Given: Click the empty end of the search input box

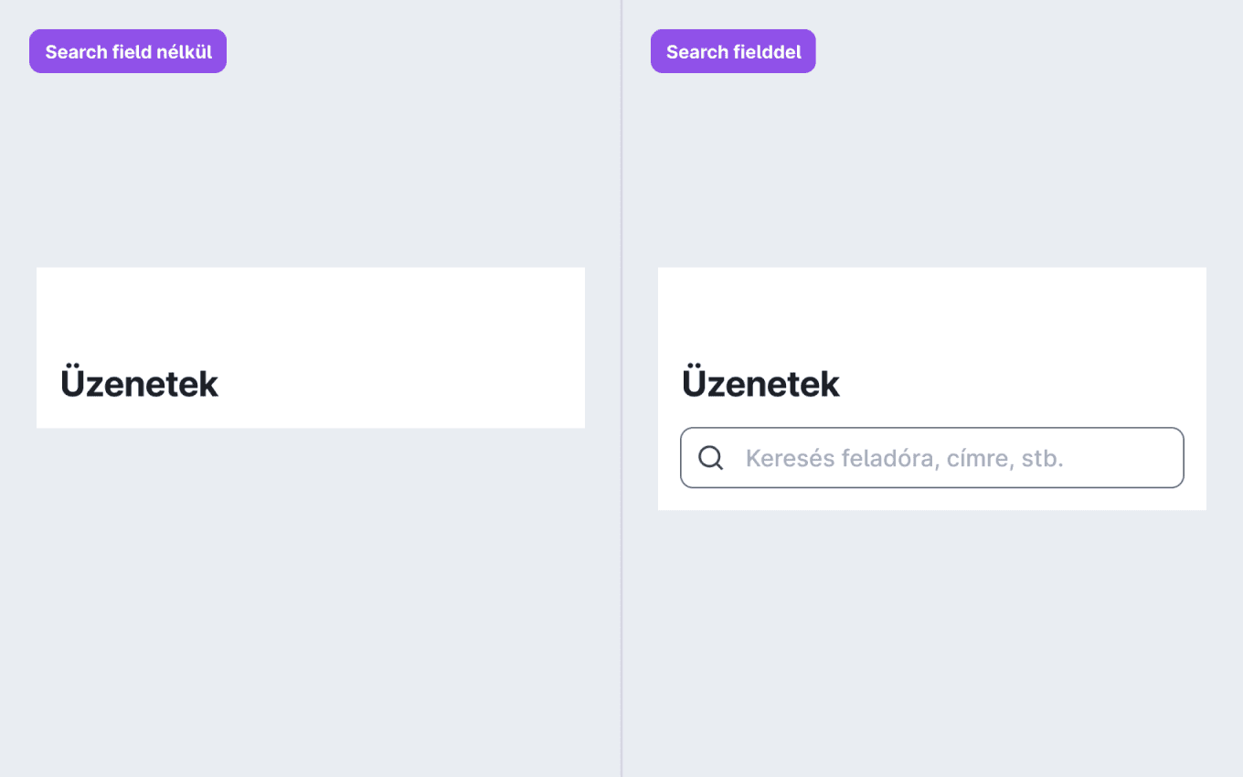Looking at the screenshot, I should 1124,458.
